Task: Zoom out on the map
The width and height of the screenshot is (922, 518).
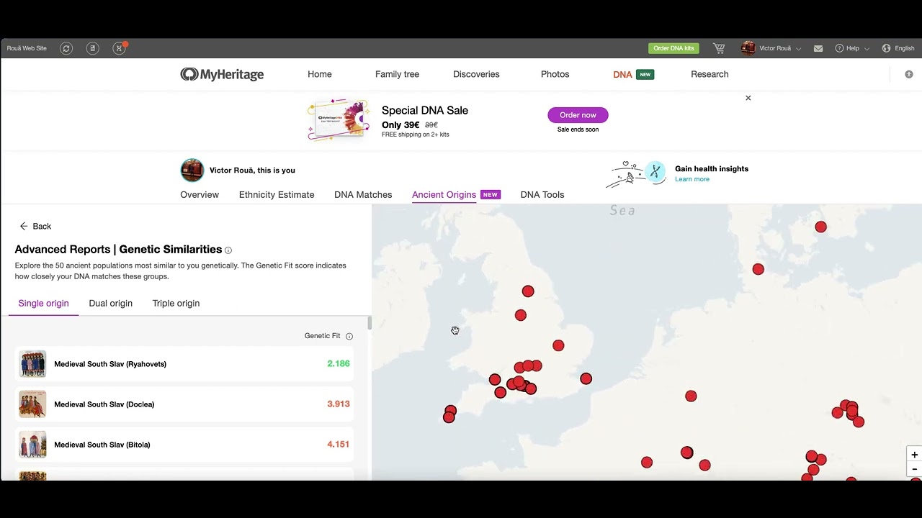Action: [915, 469]
